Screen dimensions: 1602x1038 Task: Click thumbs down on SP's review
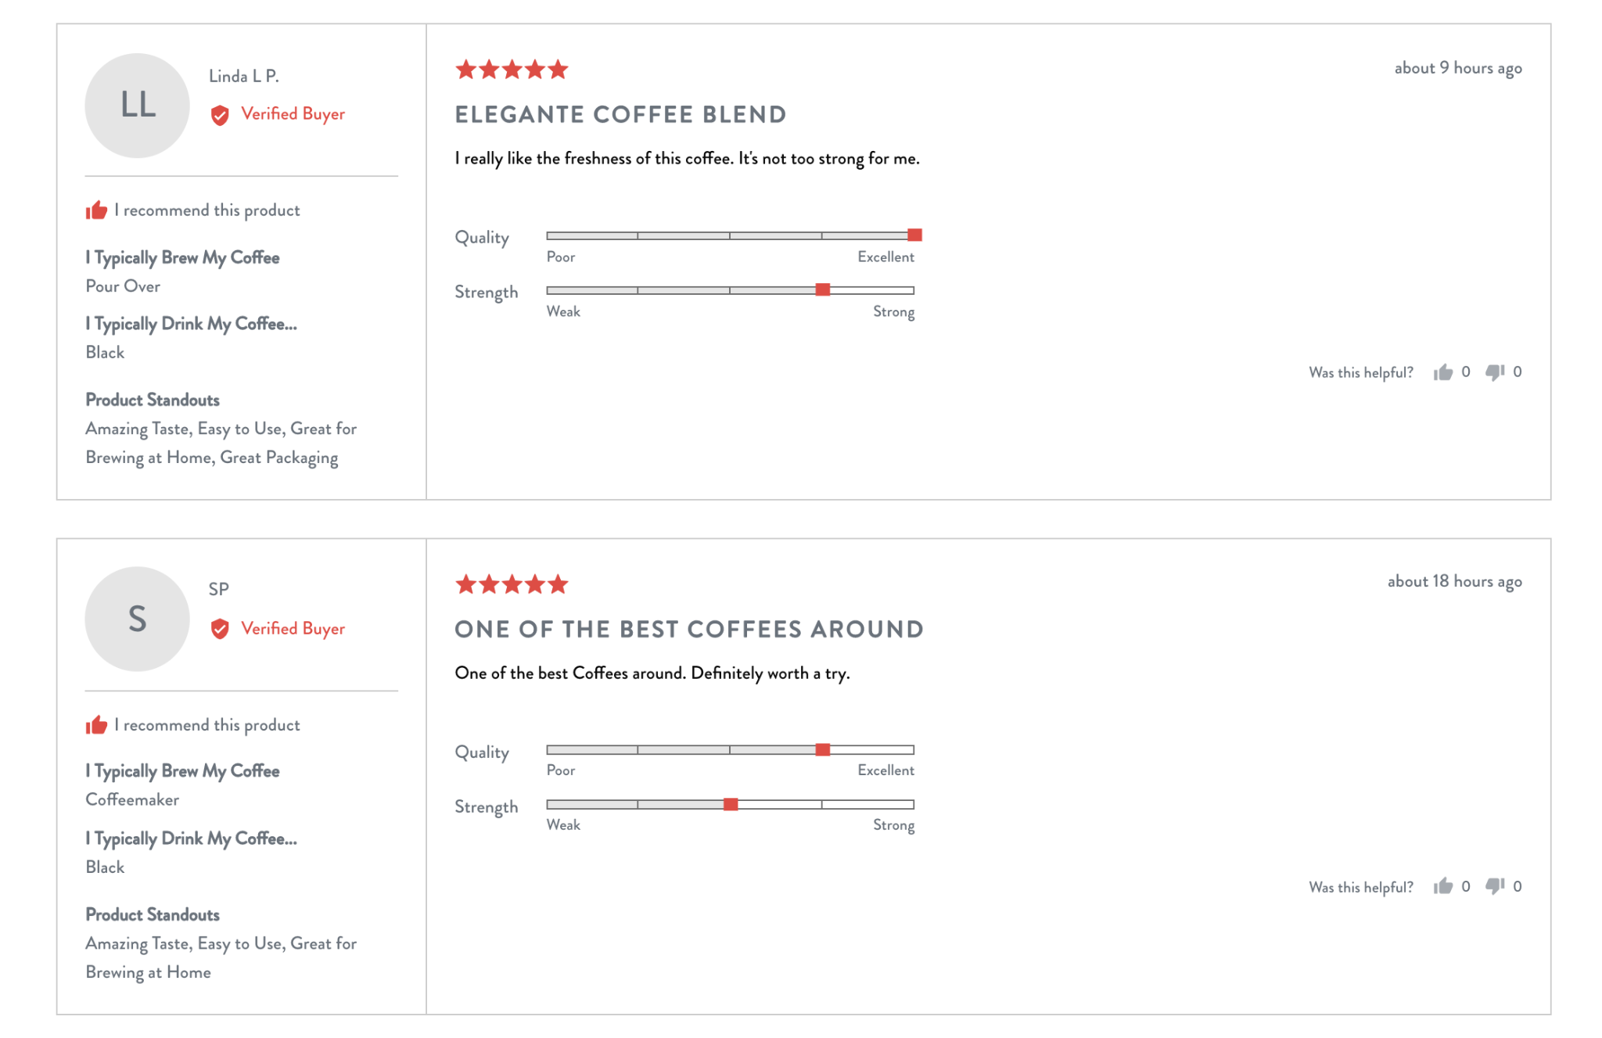1495,886
